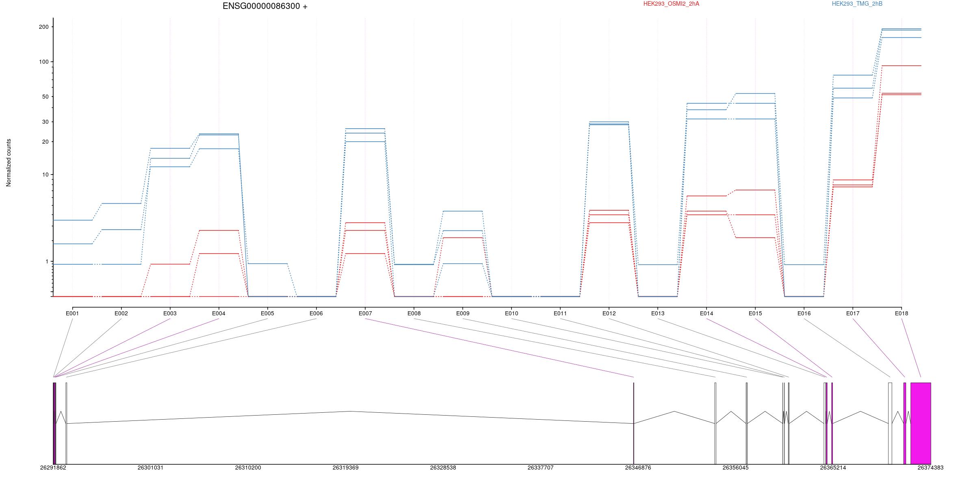Click the large magenta last exon block

921,423
